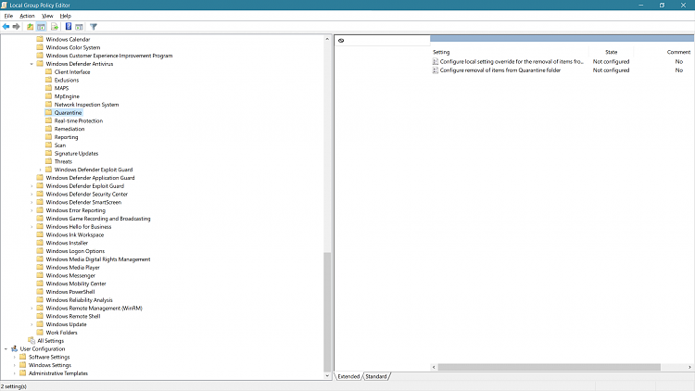Viewport: 695px width, 391px height.
Task: Toggle Show/Hide Action Pane icon
Action: pos(79,27)
